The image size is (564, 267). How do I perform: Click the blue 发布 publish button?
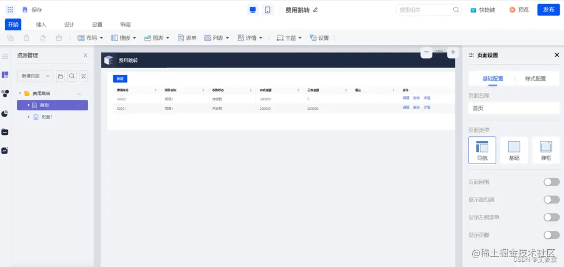coord(548,10)
